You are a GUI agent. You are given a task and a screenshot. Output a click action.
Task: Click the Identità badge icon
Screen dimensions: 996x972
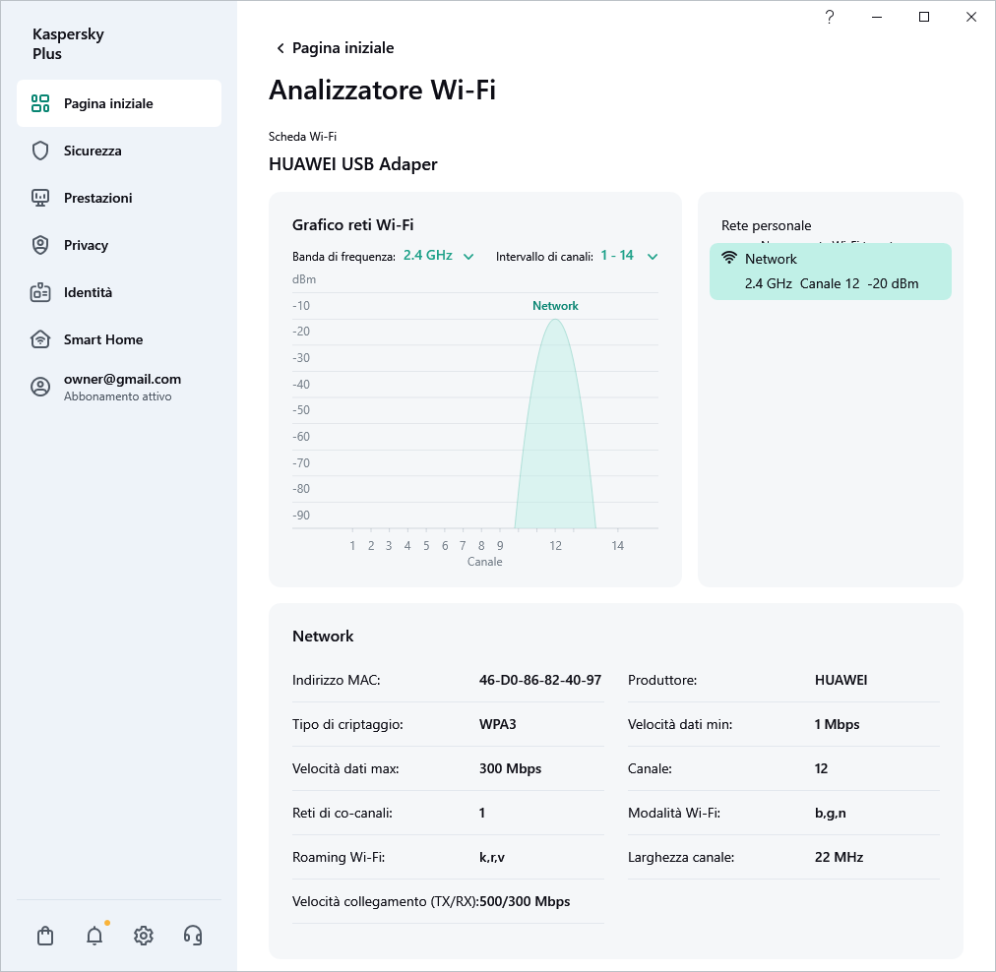click(x=40, y=292)
